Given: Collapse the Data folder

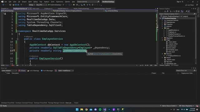Looking at the screenshot, I should point(162,28).
